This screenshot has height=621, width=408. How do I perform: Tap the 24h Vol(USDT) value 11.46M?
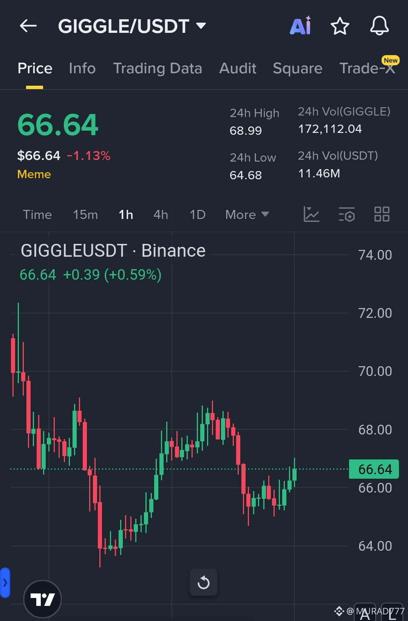tap(319, 173)
